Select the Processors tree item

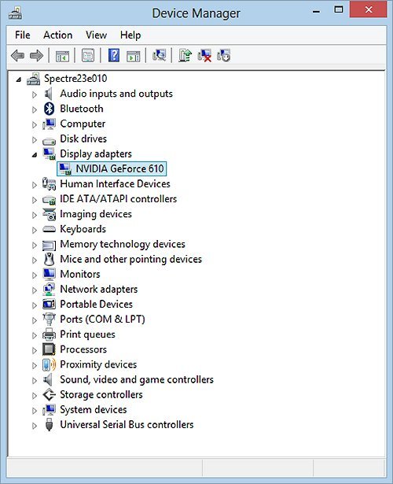click(x=83, y=349)
